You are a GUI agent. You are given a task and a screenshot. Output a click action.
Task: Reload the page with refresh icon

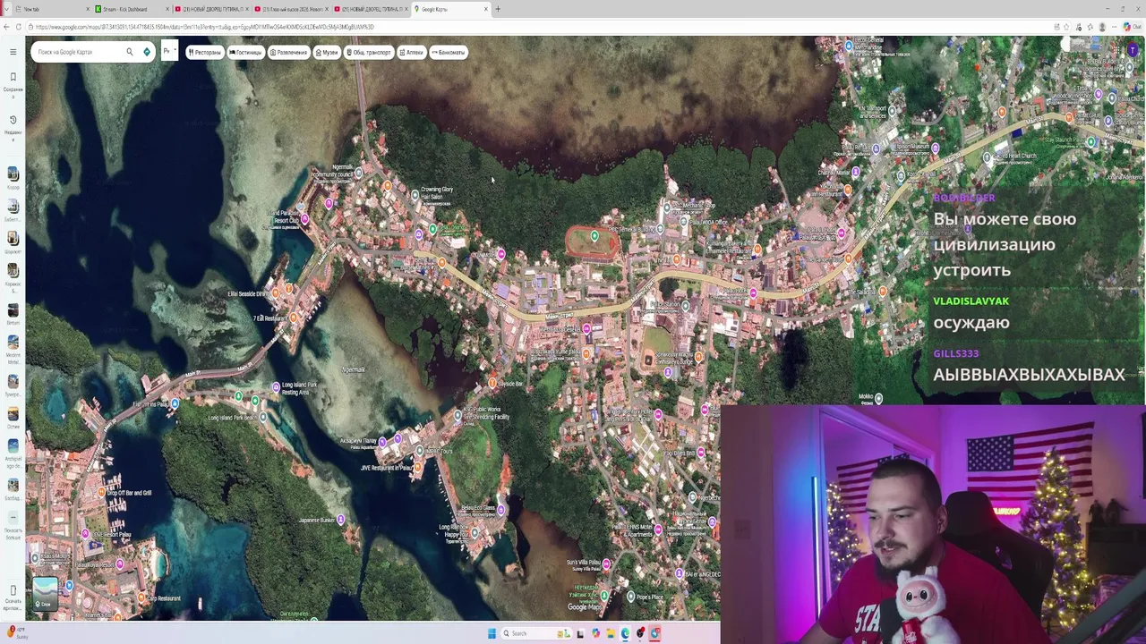point(19,27)
